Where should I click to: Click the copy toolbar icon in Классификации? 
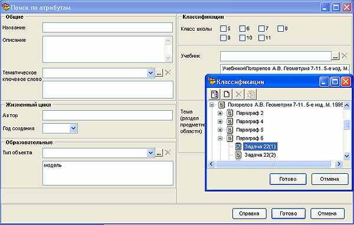pos(251,94)
